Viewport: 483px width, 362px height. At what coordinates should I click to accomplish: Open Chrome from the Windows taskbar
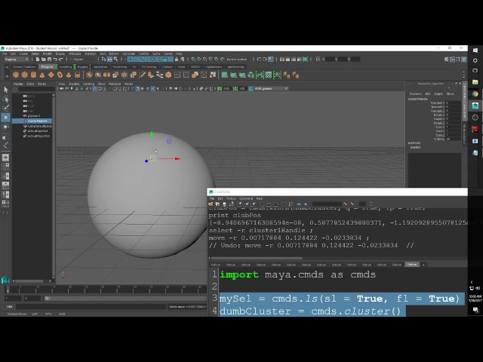pos(475,94)
